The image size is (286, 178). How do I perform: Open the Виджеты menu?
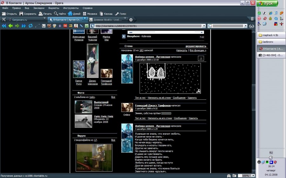tap(54, 8)
